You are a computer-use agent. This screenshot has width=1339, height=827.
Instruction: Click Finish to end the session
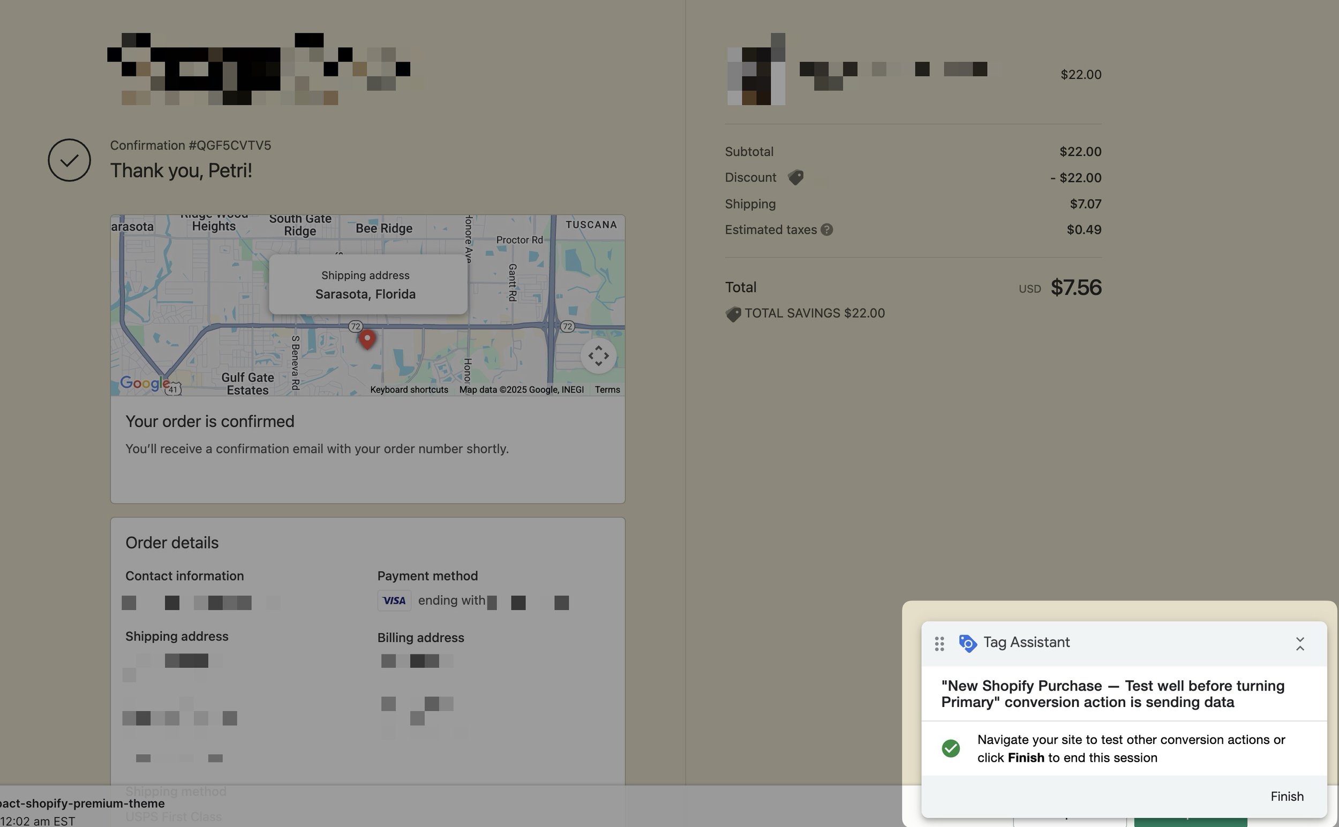coord(1288,796)
